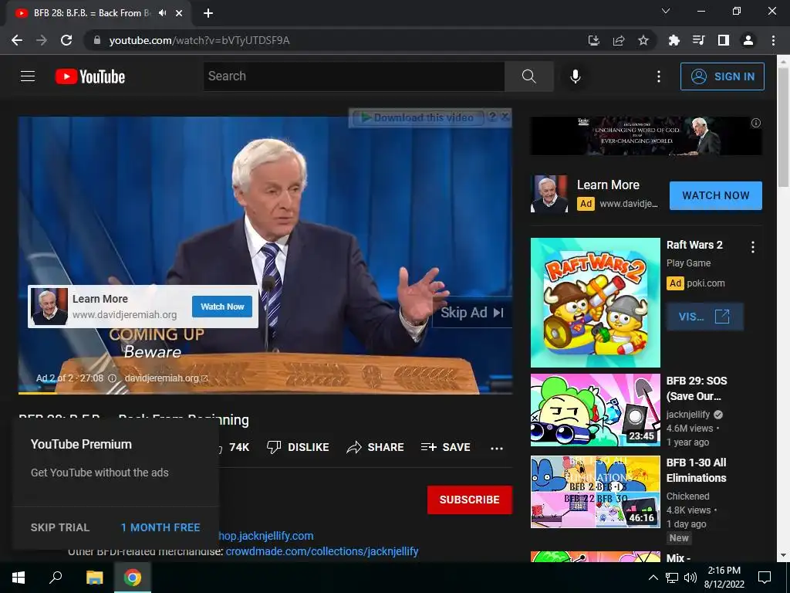Skip the video ad
The image size is (790, 593).
pos(471,313)
